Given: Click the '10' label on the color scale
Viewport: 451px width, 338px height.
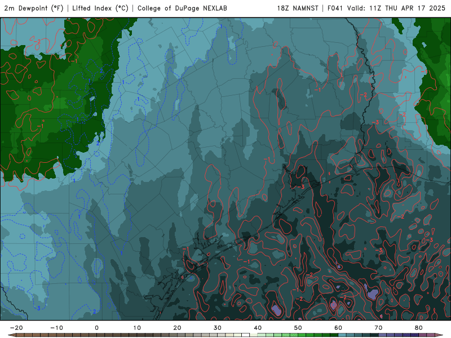Looking at the screenshot, I should click(137, 328).
